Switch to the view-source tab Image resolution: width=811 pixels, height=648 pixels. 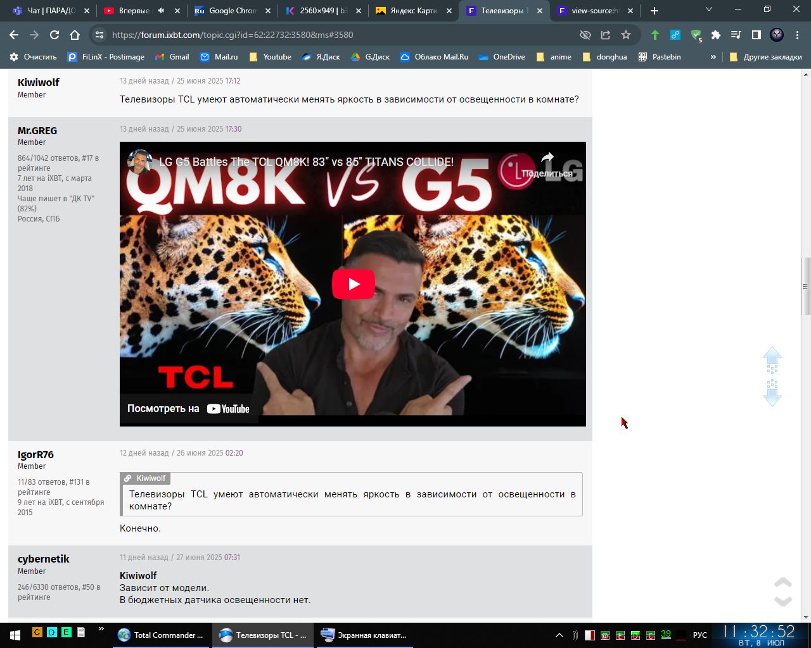coord(588,11)
